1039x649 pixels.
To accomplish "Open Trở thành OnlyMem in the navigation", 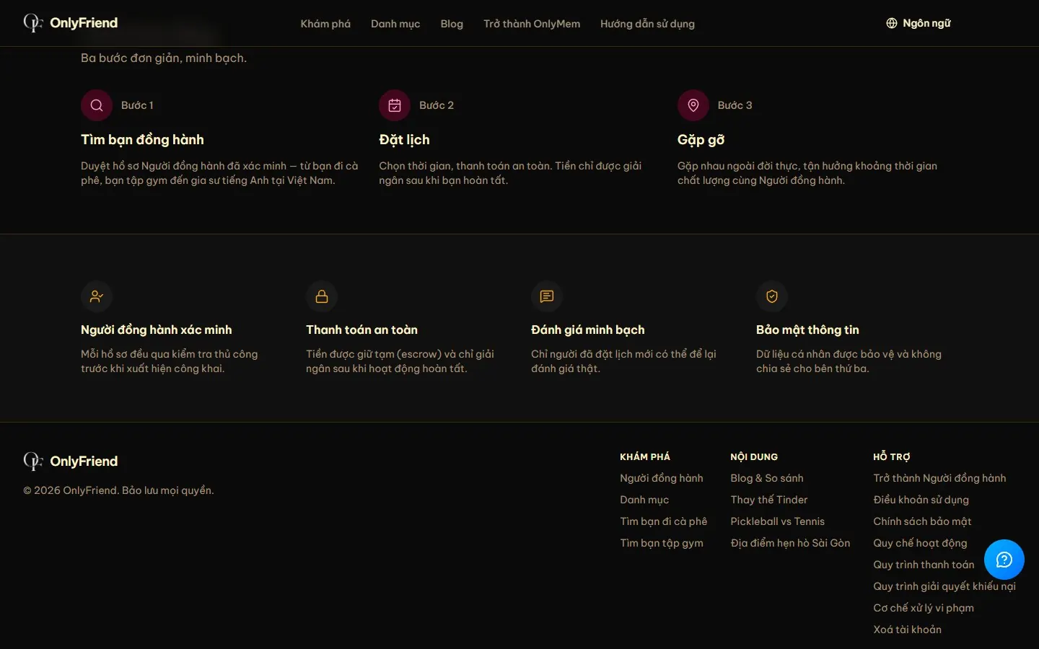I will coord(532,24).
